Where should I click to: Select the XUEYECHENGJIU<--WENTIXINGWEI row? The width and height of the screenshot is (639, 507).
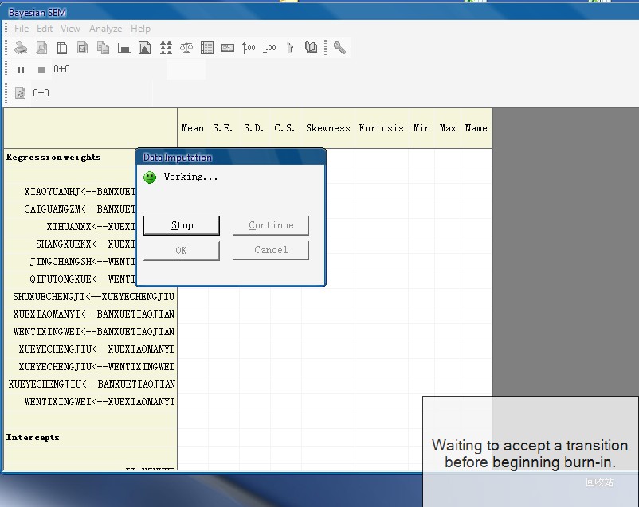click(96, 367)
